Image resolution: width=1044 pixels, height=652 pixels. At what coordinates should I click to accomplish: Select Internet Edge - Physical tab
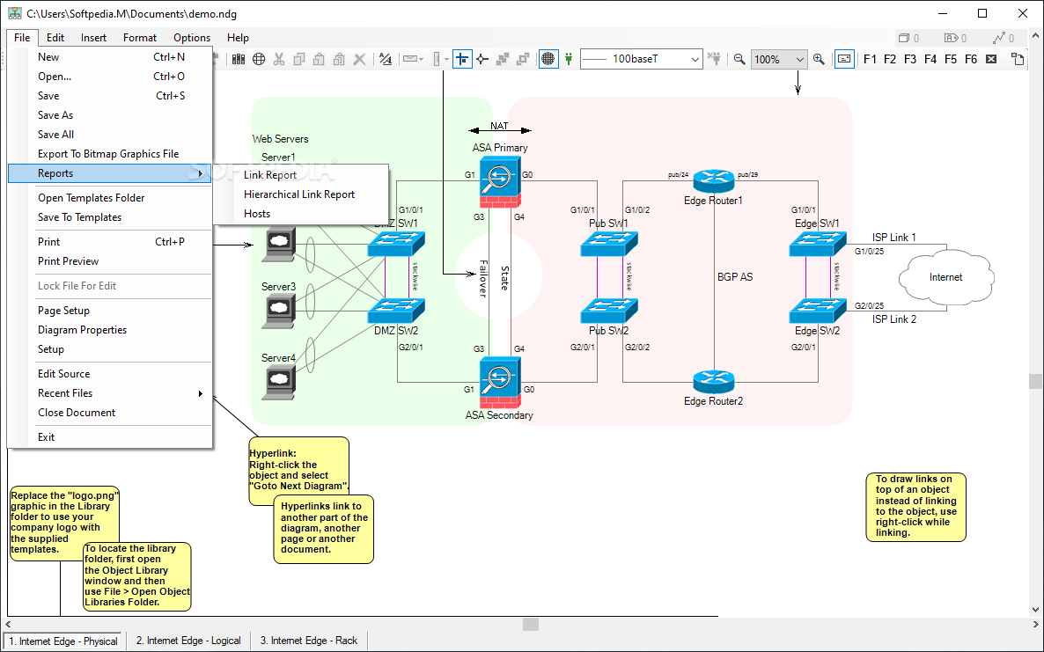pos(64,641)
